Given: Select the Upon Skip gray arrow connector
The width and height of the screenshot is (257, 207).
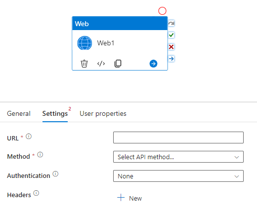Looking at the screenshot, I should (x=171, y=23).
